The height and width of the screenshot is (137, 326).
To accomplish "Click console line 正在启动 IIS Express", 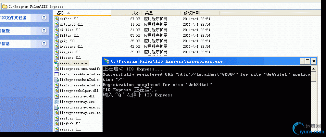I will (132, 69).
